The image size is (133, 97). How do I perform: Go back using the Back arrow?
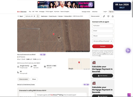tap(18, 16)
